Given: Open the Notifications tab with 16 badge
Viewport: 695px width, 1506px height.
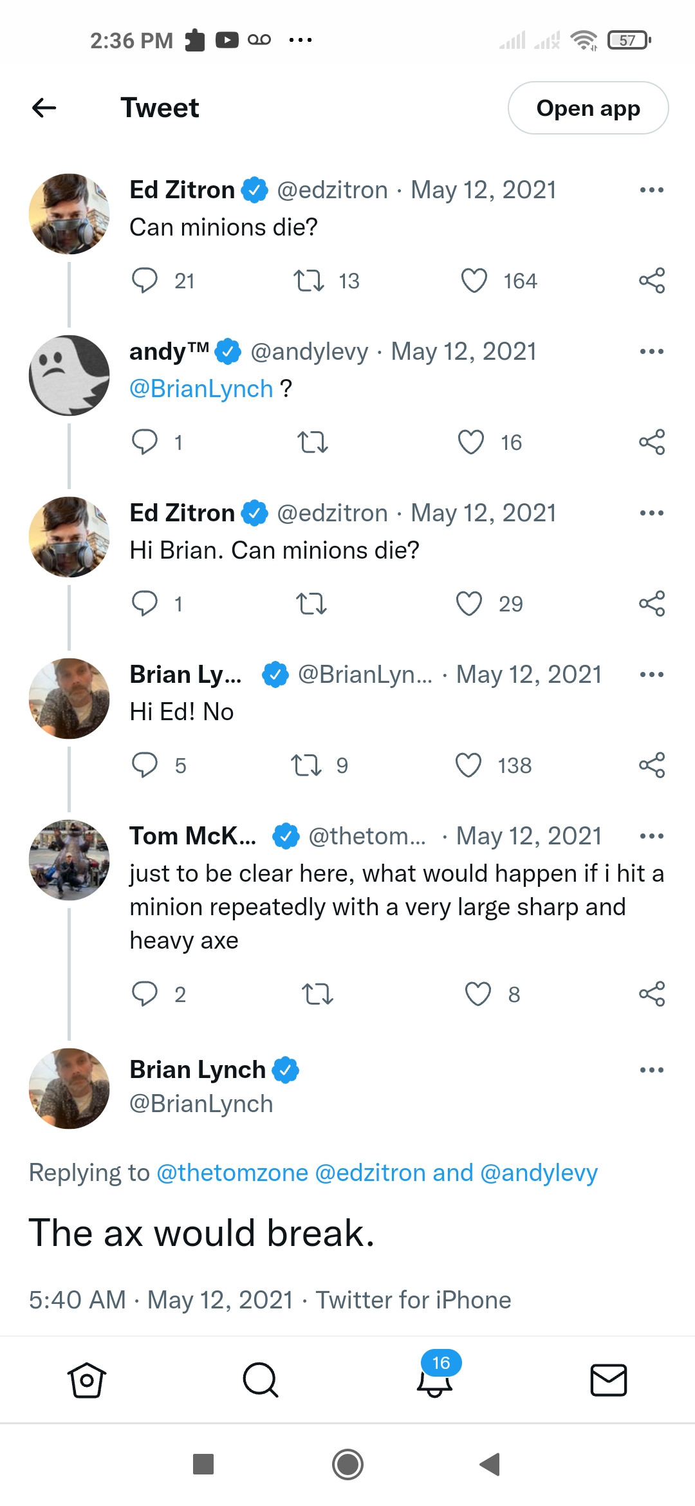Looking at the screenshot, I should click(435, 1380).
